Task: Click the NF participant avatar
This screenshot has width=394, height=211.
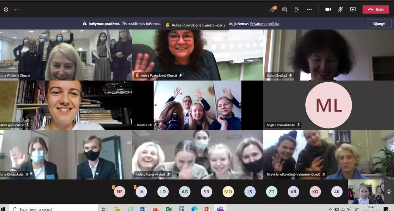Action: coord(120,192)
